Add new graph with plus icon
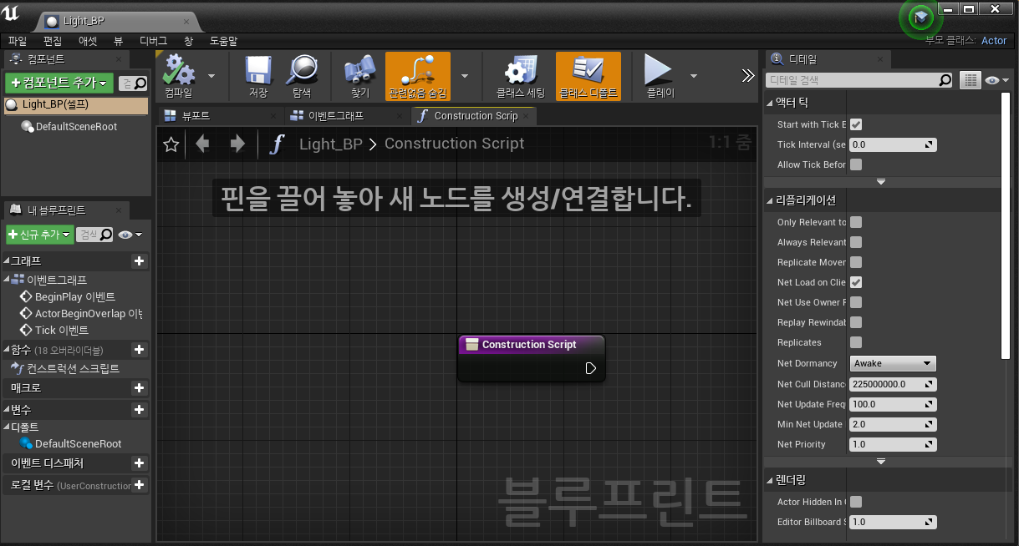Screen dimensions: 1019x546 pyautogui.click(x=140, y=261)
